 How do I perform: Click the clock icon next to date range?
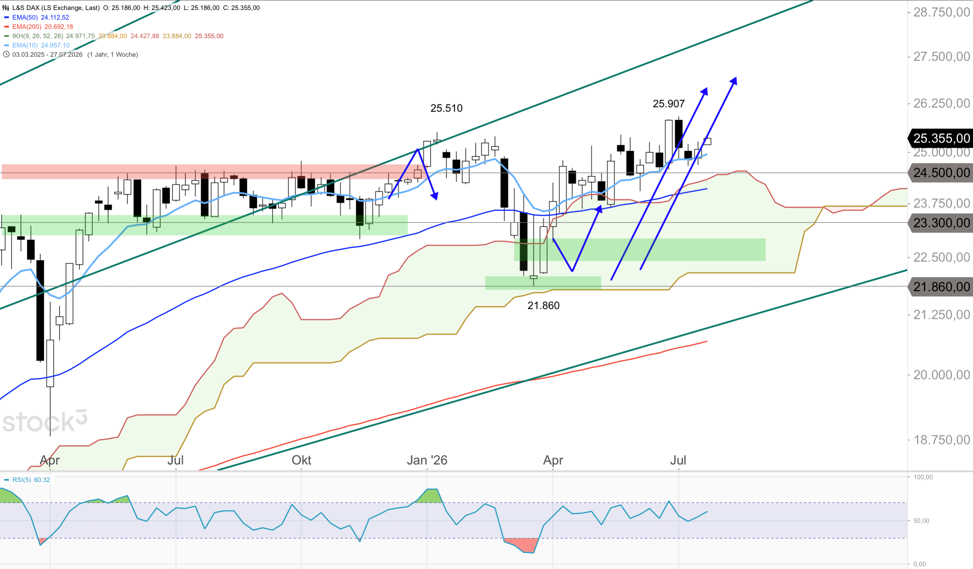(x=6, y=54)
